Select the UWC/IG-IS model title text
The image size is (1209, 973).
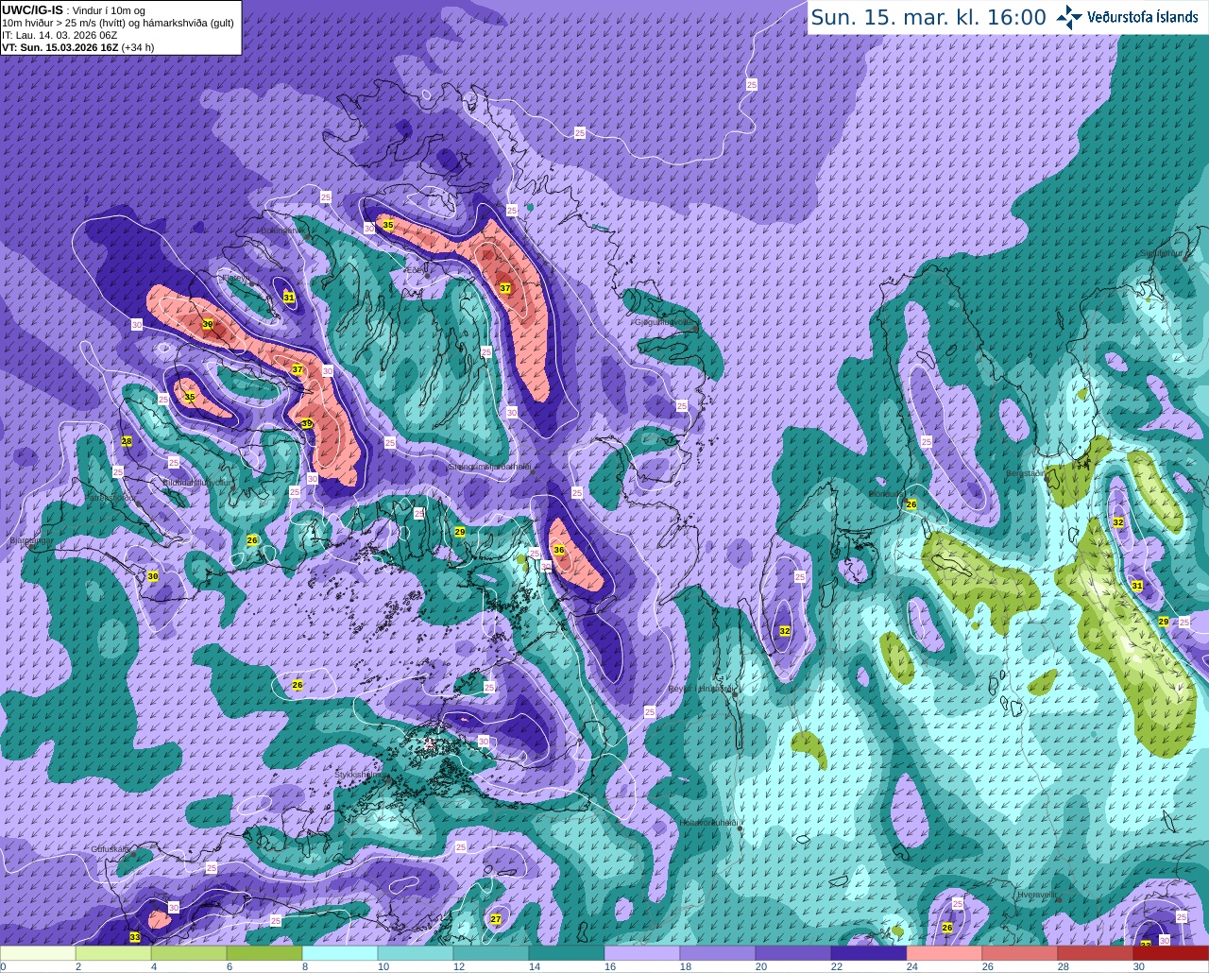coord(32,9)
